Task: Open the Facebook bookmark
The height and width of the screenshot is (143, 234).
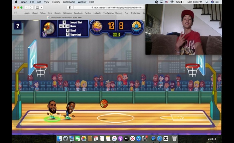Action: point(78,13)
